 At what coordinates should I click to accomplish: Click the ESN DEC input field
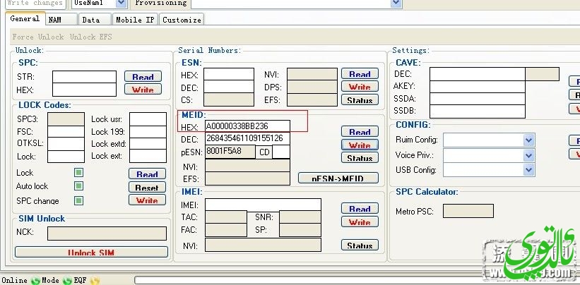[x=229, y=87]
